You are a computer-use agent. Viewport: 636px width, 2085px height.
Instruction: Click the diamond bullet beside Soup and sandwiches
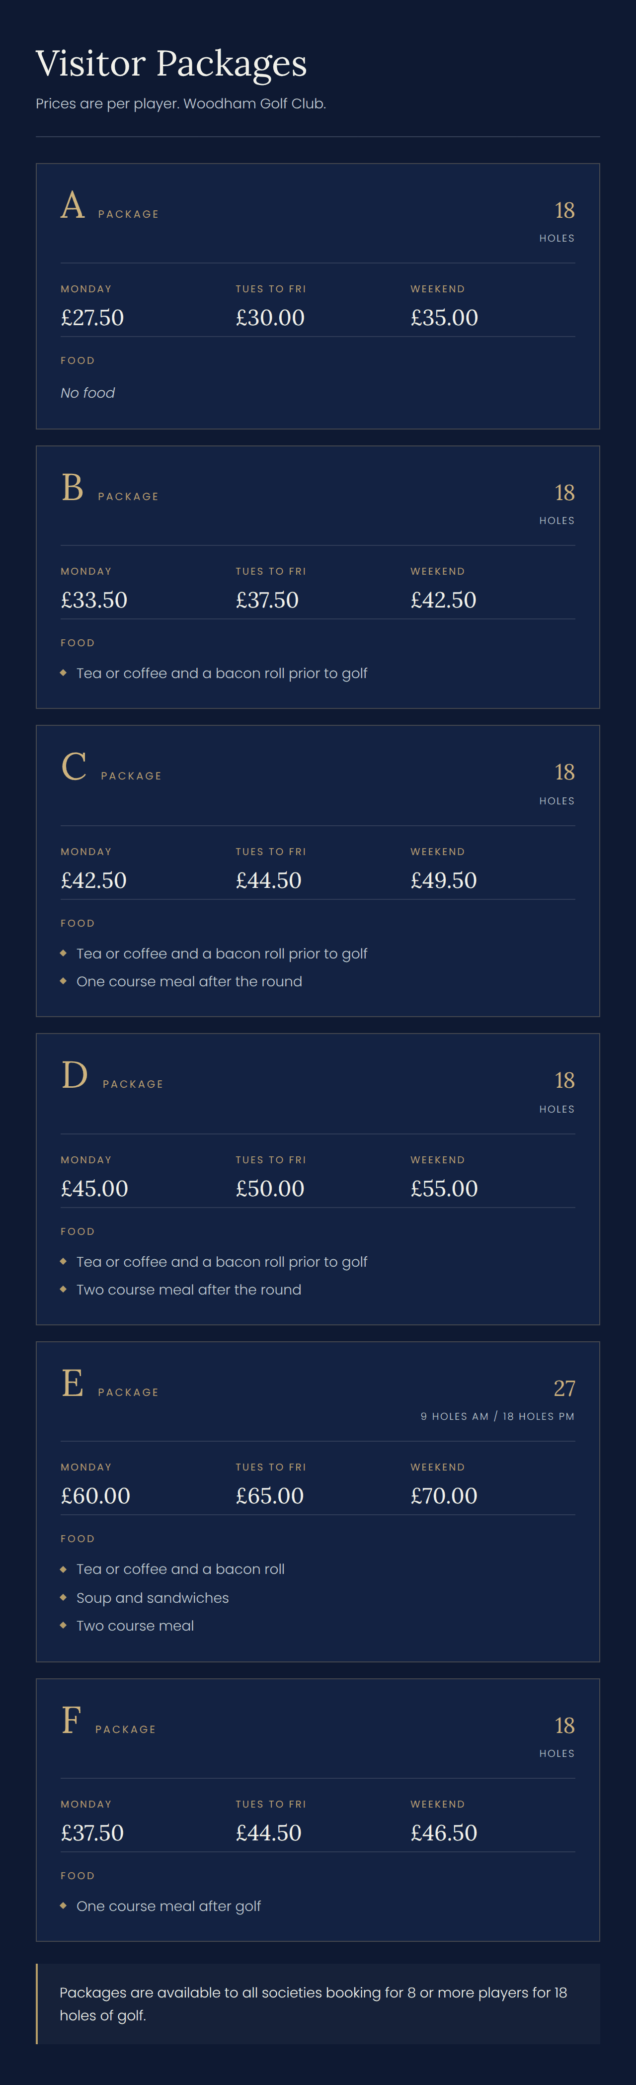coord(63,1597)
